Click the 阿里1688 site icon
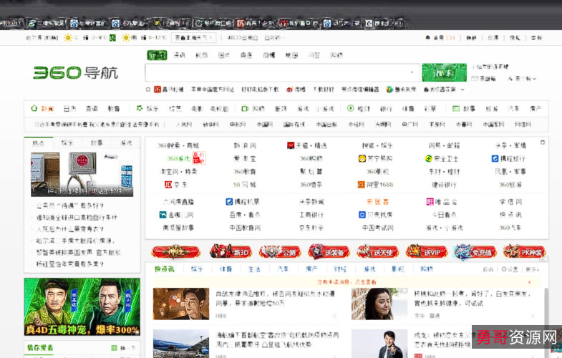The height and width of the screenshot is (358, 562). (362, 185)
